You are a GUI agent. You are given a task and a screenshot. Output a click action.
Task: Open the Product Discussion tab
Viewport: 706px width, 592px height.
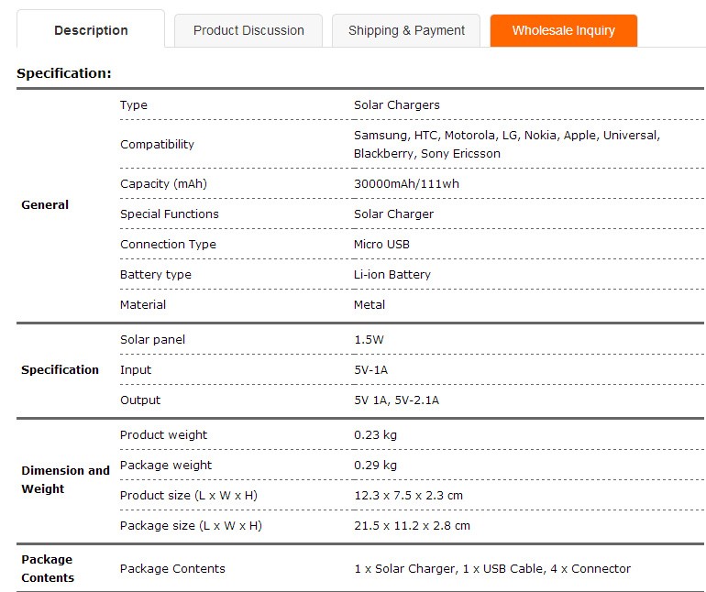248,30
